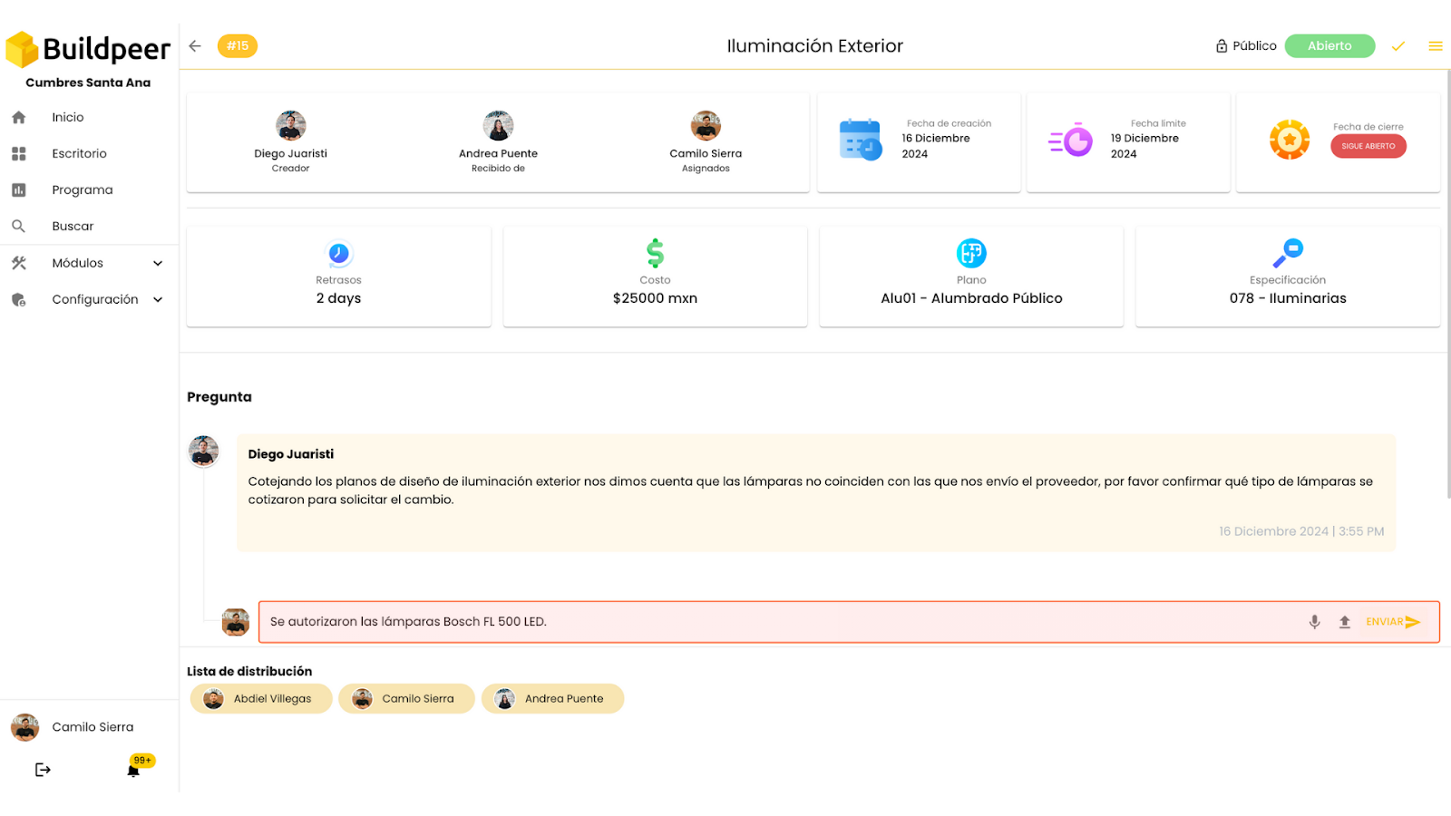Viewport: 1451px width, 816px height.
Task: Click the vertical scrollbar on the right
Action: [x=1447, y=284]
